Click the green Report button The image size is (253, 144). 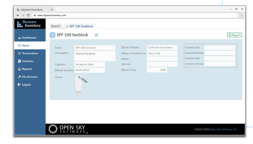click(x=234, y=35)
